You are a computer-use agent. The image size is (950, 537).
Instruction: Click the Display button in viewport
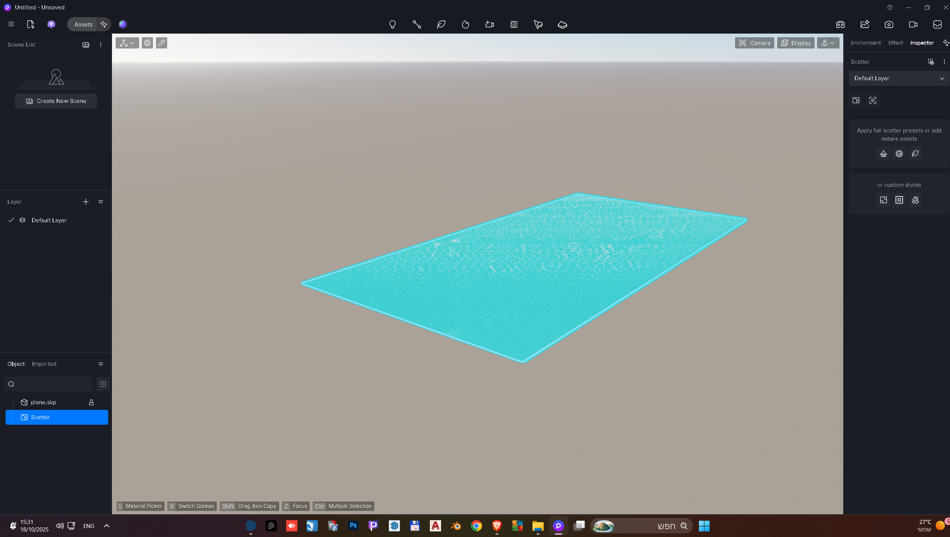click(796, 43)
